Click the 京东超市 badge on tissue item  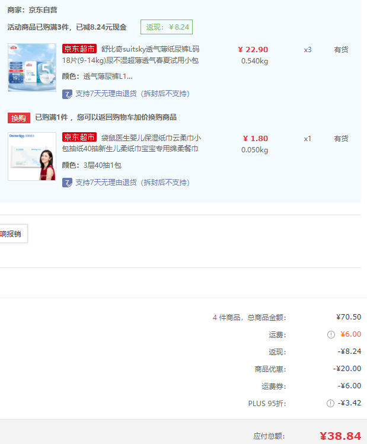79,138
